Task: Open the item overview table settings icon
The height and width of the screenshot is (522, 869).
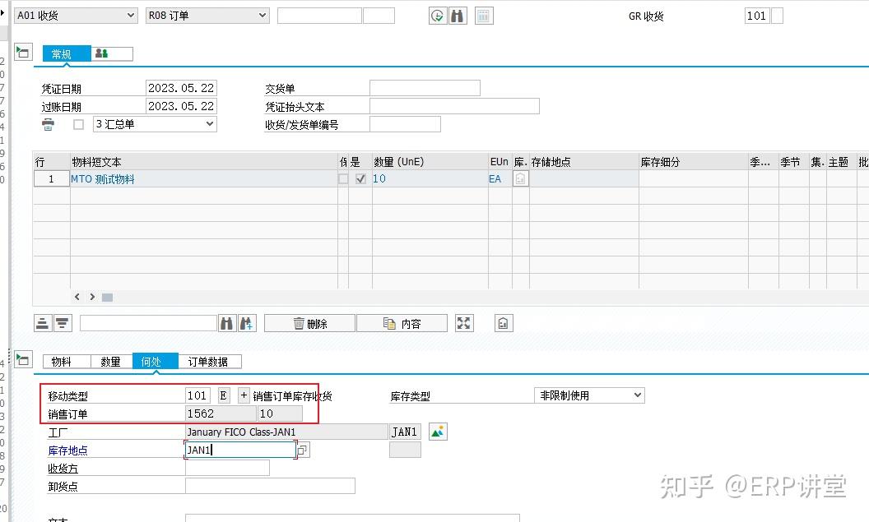Action: (x=483, y=15)
